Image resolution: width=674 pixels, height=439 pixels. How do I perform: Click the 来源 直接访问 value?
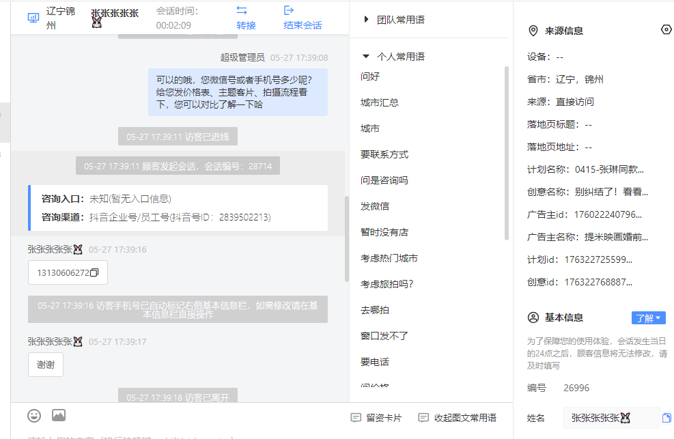click(x=575, y=102)
